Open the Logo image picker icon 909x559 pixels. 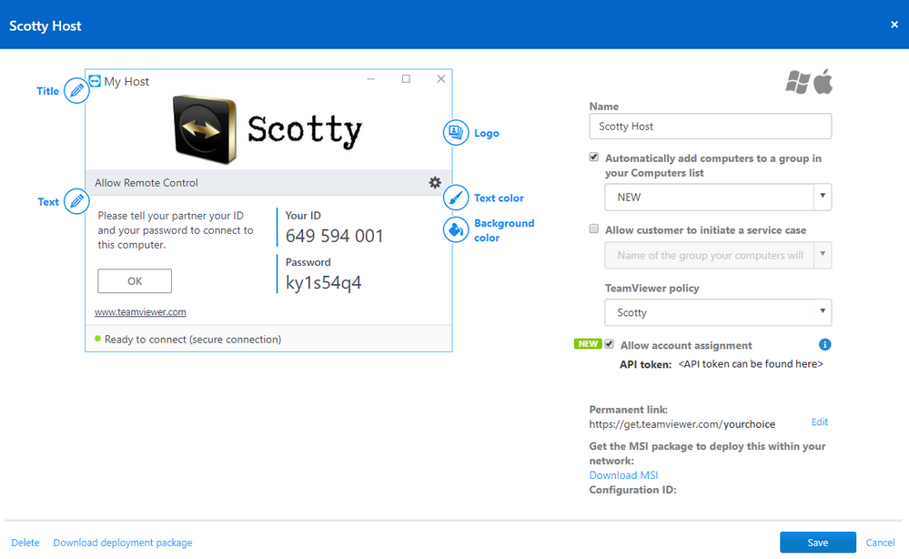click(456, 133)
